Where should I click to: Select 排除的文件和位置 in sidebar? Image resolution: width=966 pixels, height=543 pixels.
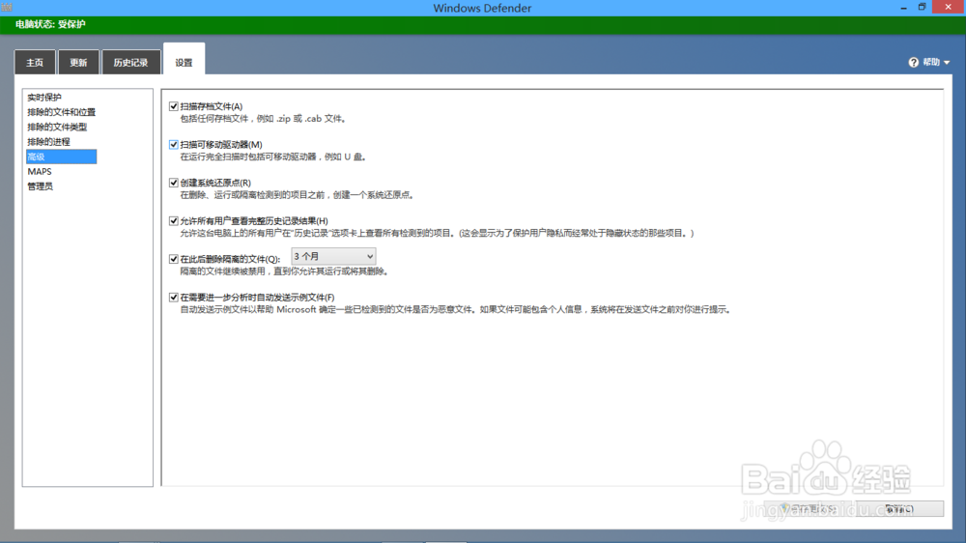61,112
